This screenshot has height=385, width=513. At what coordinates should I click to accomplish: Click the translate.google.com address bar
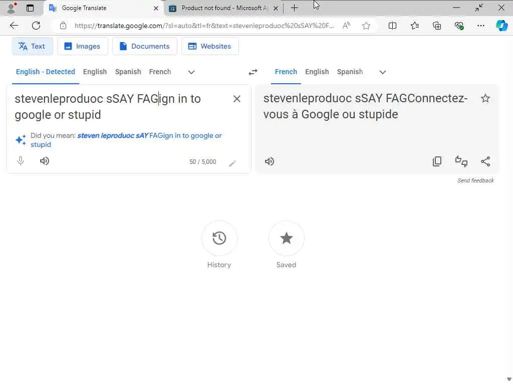point(204,26)
